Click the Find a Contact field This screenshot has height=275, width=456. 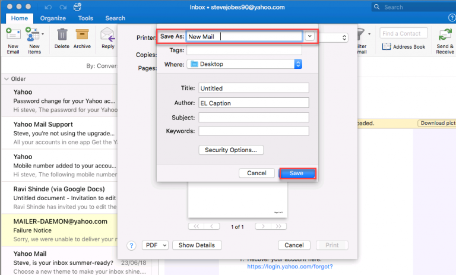[x=404, y=33]
